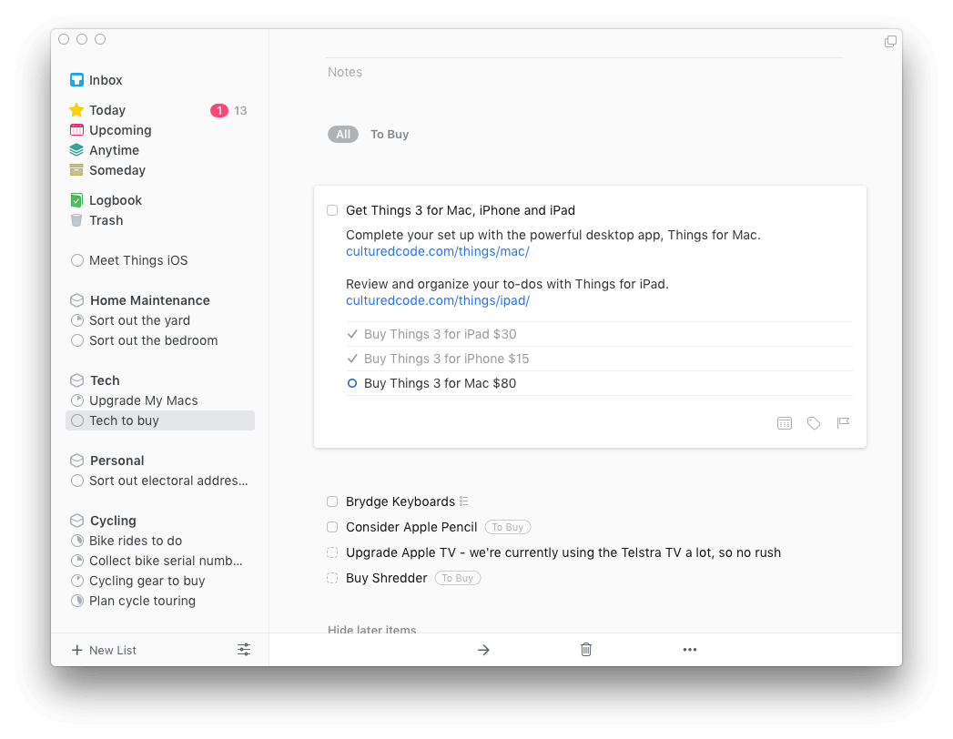Open the Tech to buy project
The image size is (953, 739).
point(160,420)
